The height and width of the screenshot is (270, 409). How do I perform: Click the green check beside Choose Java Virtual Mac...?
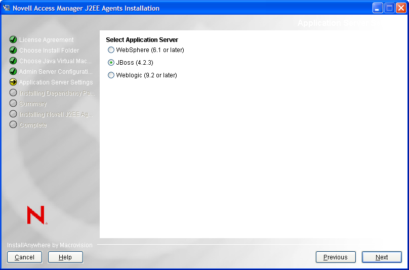click(13, 61)
